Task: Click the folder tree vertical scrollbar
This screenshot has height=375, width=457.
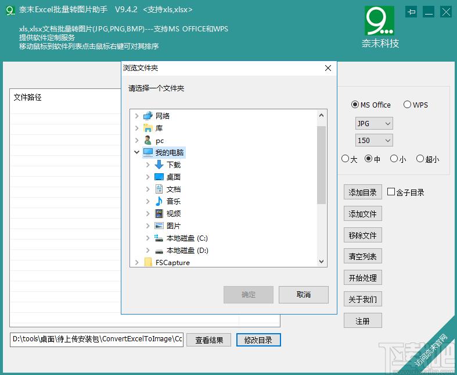Action: tap(322, 165)
